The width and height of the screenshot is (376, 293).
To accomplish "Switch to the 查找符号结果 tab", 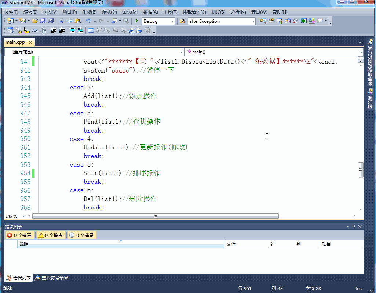I will pyautogui.click(x=52, y=278).
